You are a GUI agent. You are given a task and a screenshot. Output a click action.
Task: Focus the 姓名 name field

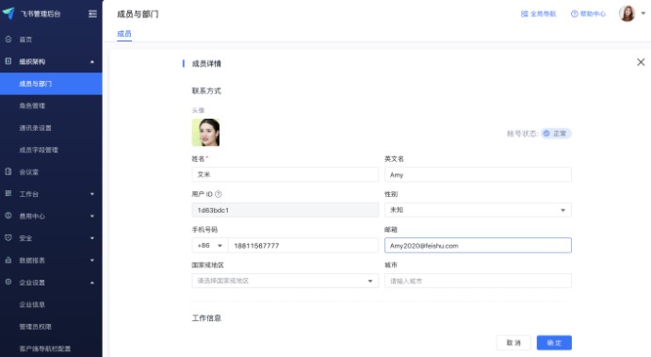285,174
